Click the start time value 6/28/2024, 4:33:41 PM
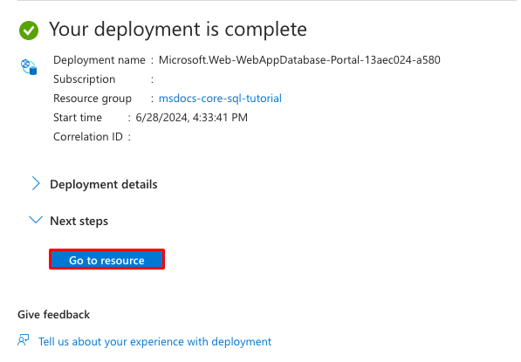This screenshot has width=521, height=362. tap(192, 118)
